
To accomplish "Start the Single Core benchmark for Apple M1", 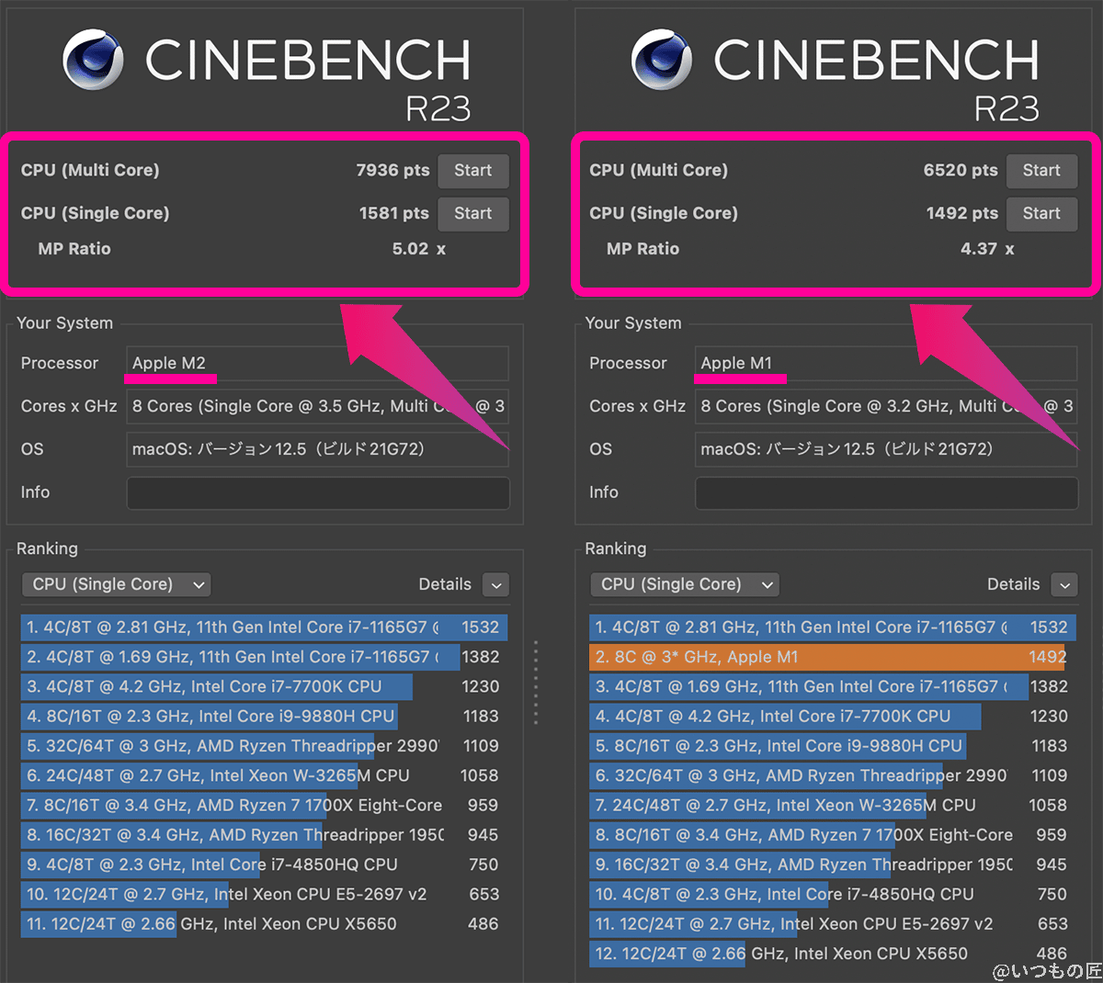I will point(1041,213).
